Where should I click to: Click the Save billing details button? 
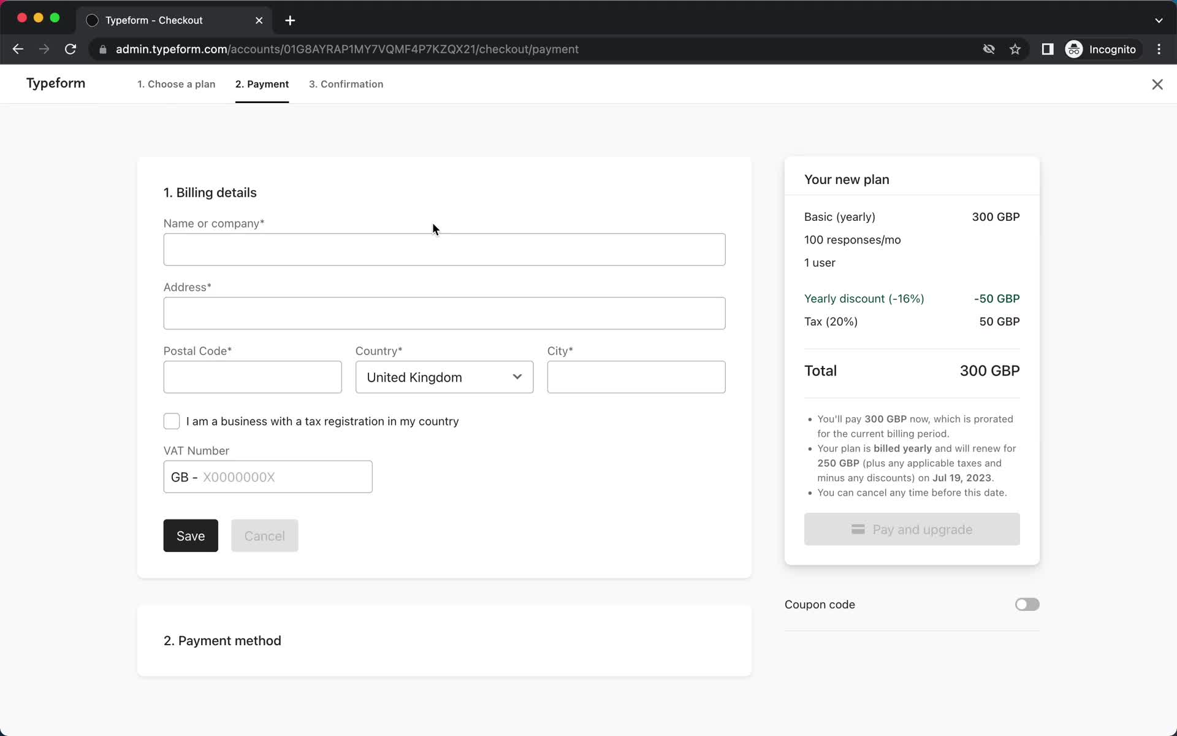click(191, 536)
